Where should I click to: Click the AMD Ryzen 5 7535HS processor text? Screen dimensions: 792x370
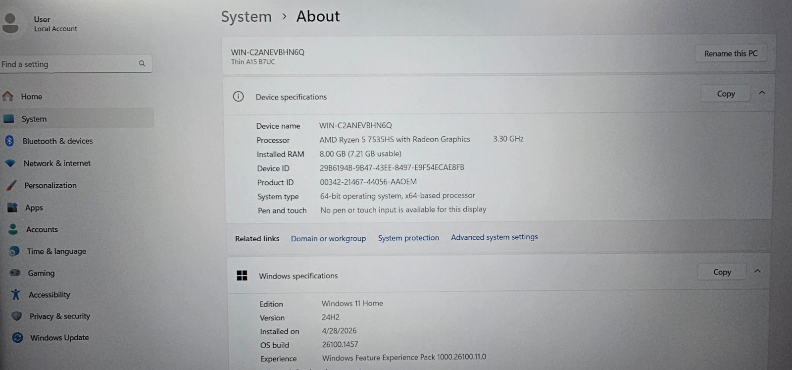(x=395, y=139)
